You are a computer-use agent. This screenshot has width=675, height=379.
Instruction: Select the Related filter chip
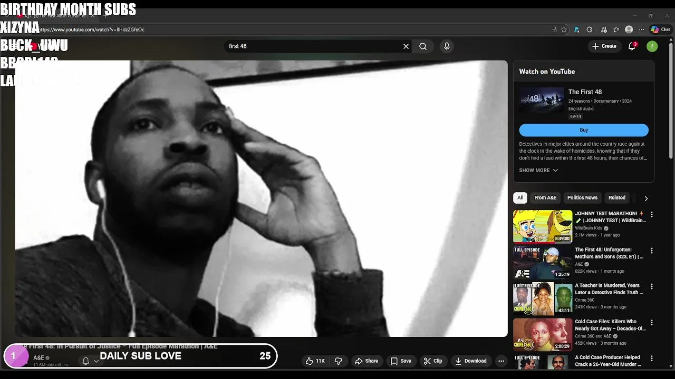(617, 198)
